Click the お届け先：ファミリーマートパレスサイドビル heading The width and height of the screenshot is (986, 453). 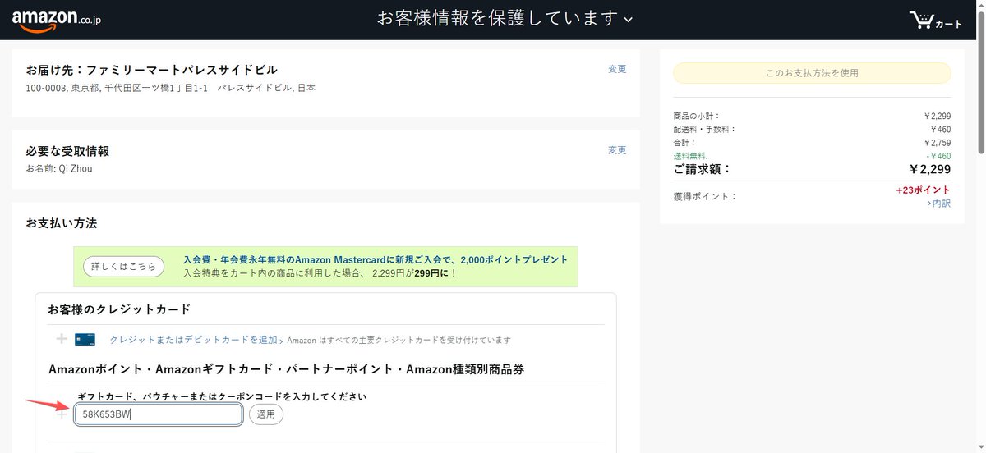pos(152,70)
